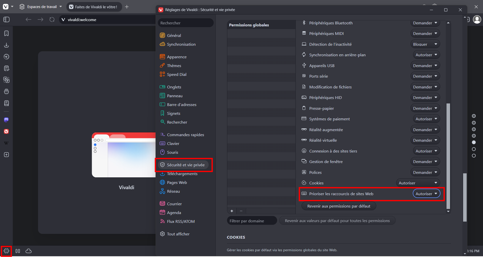Click Revenir aux permissions par défaut
483x257 pixels.
click(x=339, y=206)
